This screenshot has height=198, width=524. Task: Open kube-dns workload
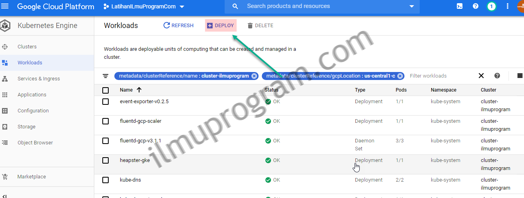click(x=130, y=180)
